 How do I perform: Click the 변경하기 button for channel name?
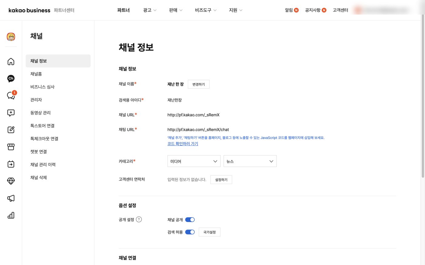[199, 84]
